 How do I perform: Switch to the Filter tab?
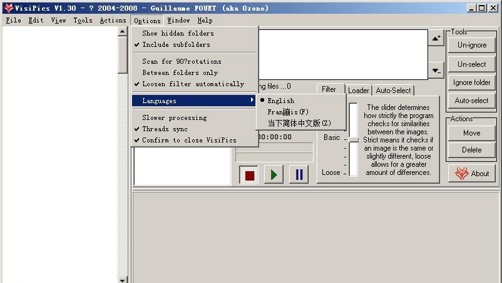point(330,89)
